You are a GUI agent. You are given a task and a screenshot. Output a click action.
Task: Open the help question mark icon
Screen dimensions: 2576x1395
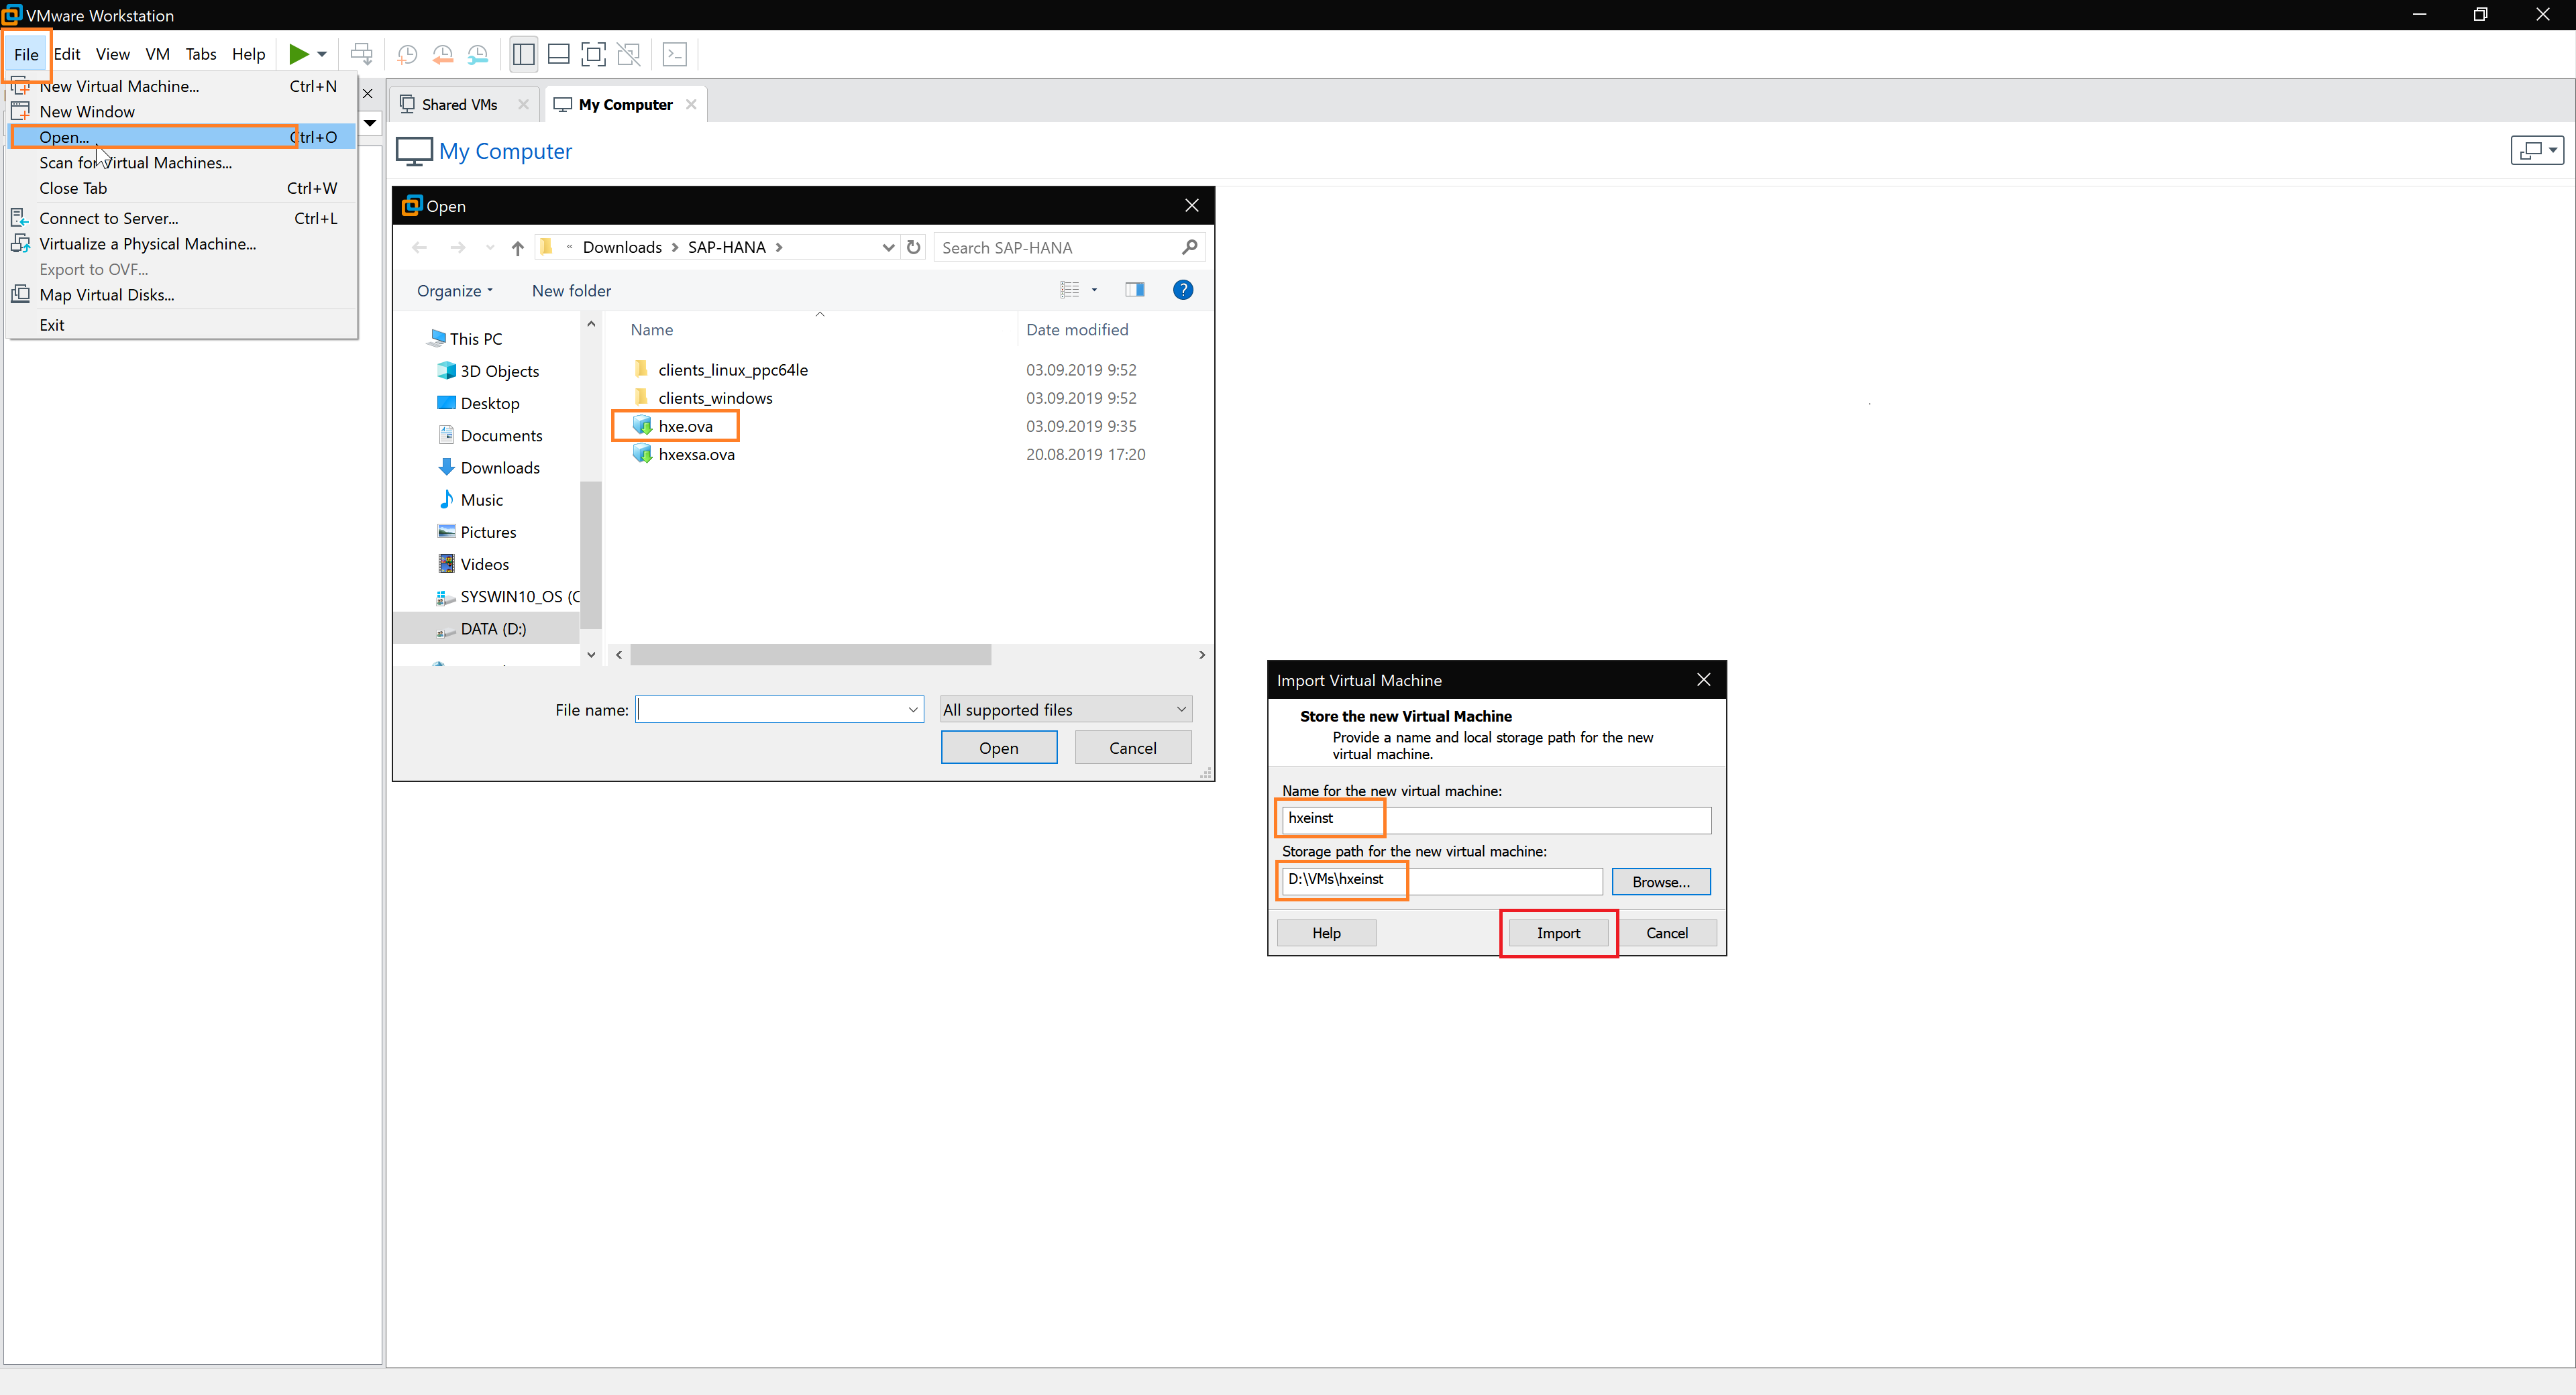pyautogui.click(x=1183, y=290)
